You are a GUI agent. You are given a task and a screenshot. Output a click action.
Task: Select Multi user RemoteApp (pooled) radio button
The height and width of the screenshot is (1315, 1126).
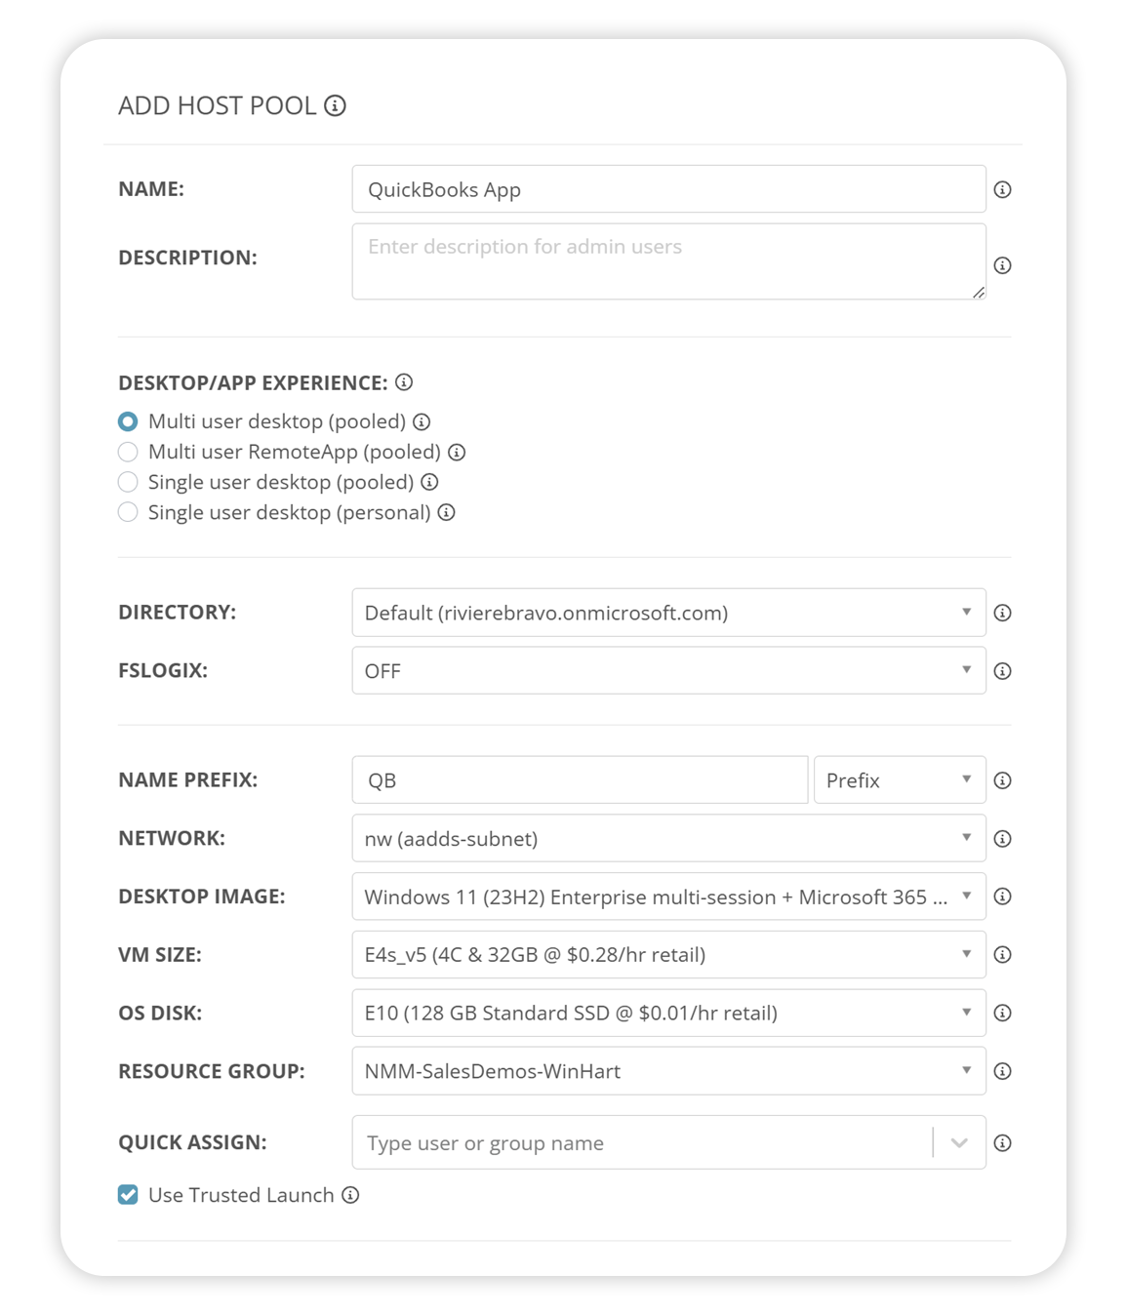128,452
